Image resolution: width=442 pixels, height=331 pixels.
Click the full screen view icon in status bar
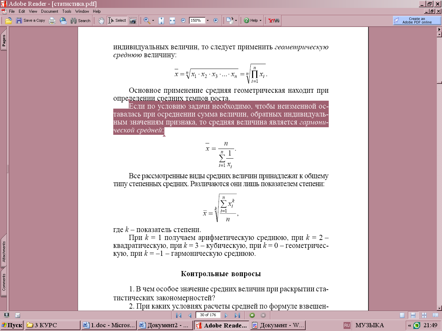pos(7,315)
